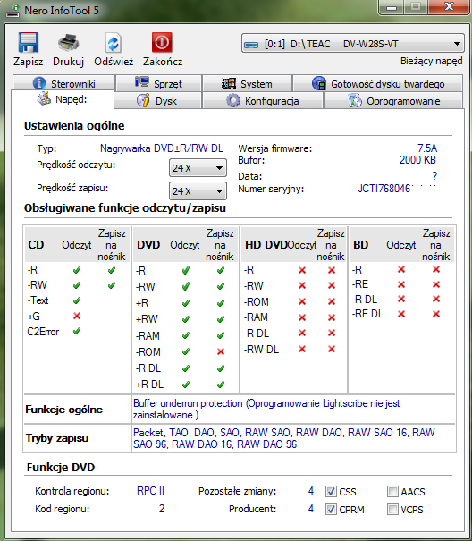This screenshot has width=472, height=541.
Task: Click the Konfiguracja tab gear icon
Action: tap(233, 101)
